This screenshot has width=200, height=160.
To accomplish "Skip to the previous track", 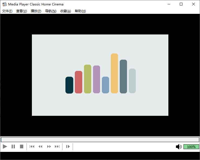I will [32, 147].
